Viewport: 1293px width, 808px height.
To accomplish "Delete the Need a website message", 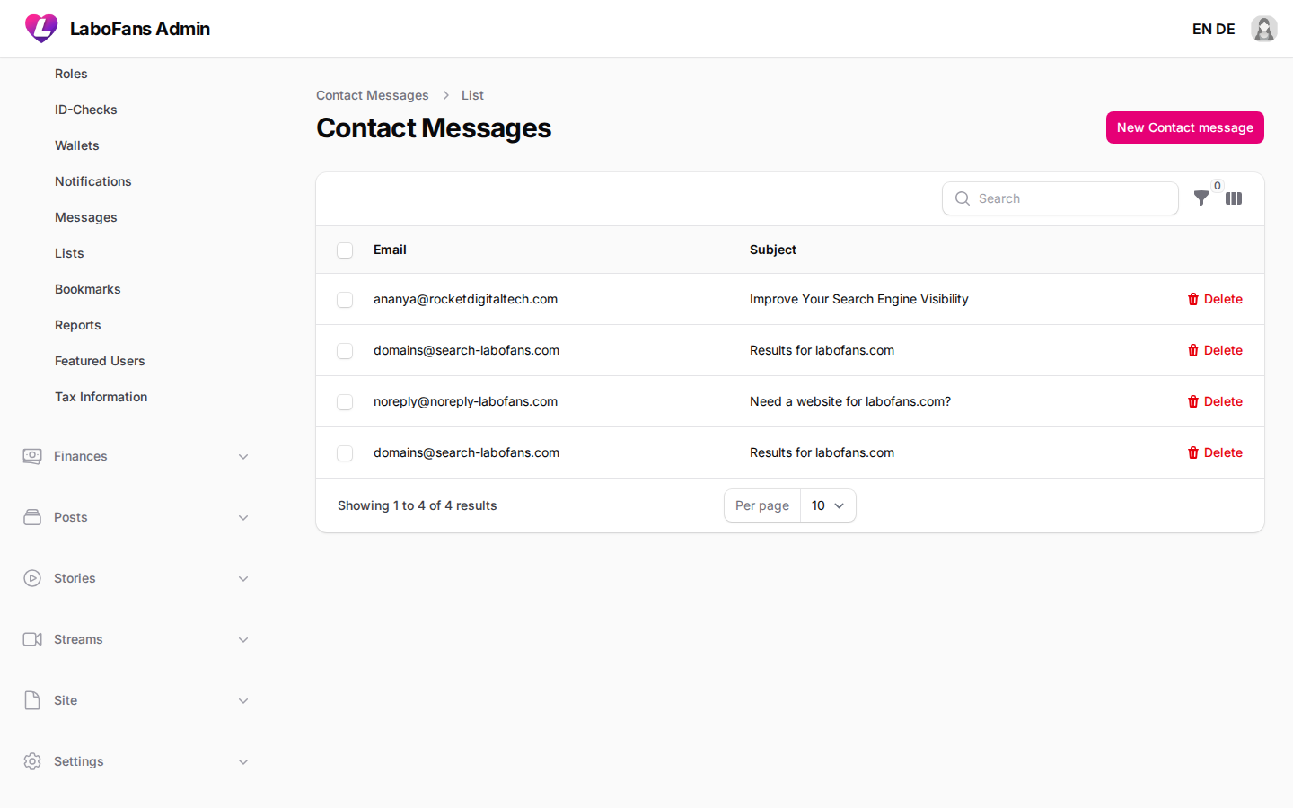I will pyautogui.click(x=1215, y=401).
